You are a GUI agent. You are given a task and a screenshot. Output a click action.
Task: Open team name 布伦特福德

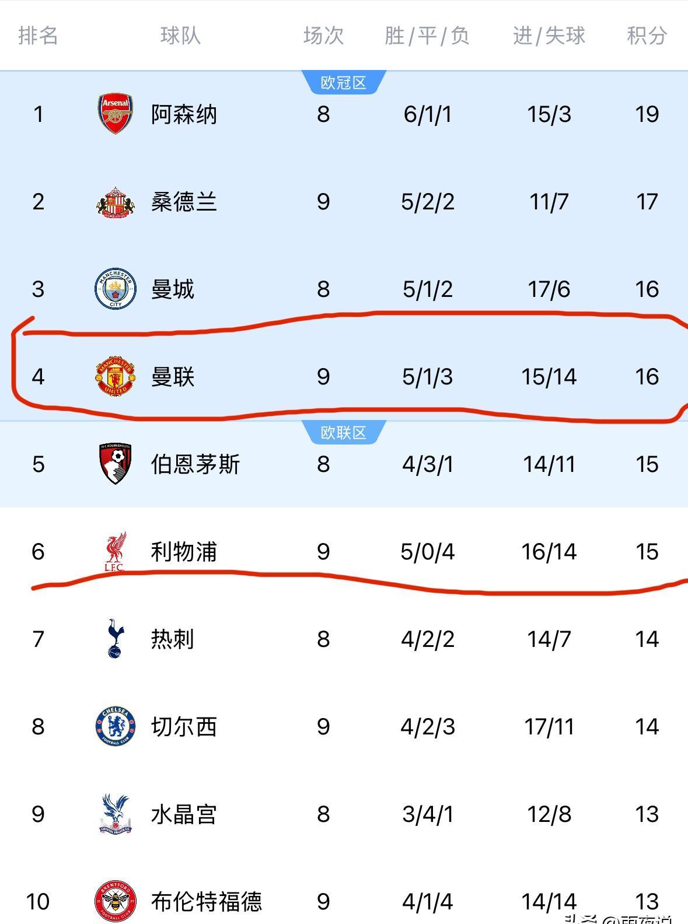(x=207, y=901)
